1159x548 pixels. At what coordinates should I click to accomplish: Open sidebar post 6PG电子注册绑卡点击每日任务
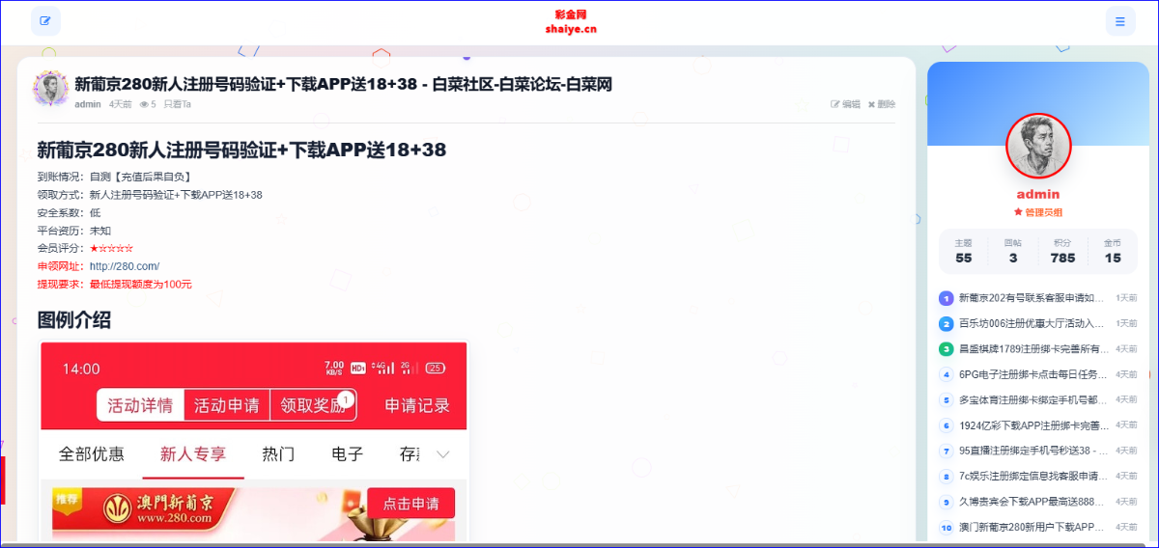[1032, 374]
